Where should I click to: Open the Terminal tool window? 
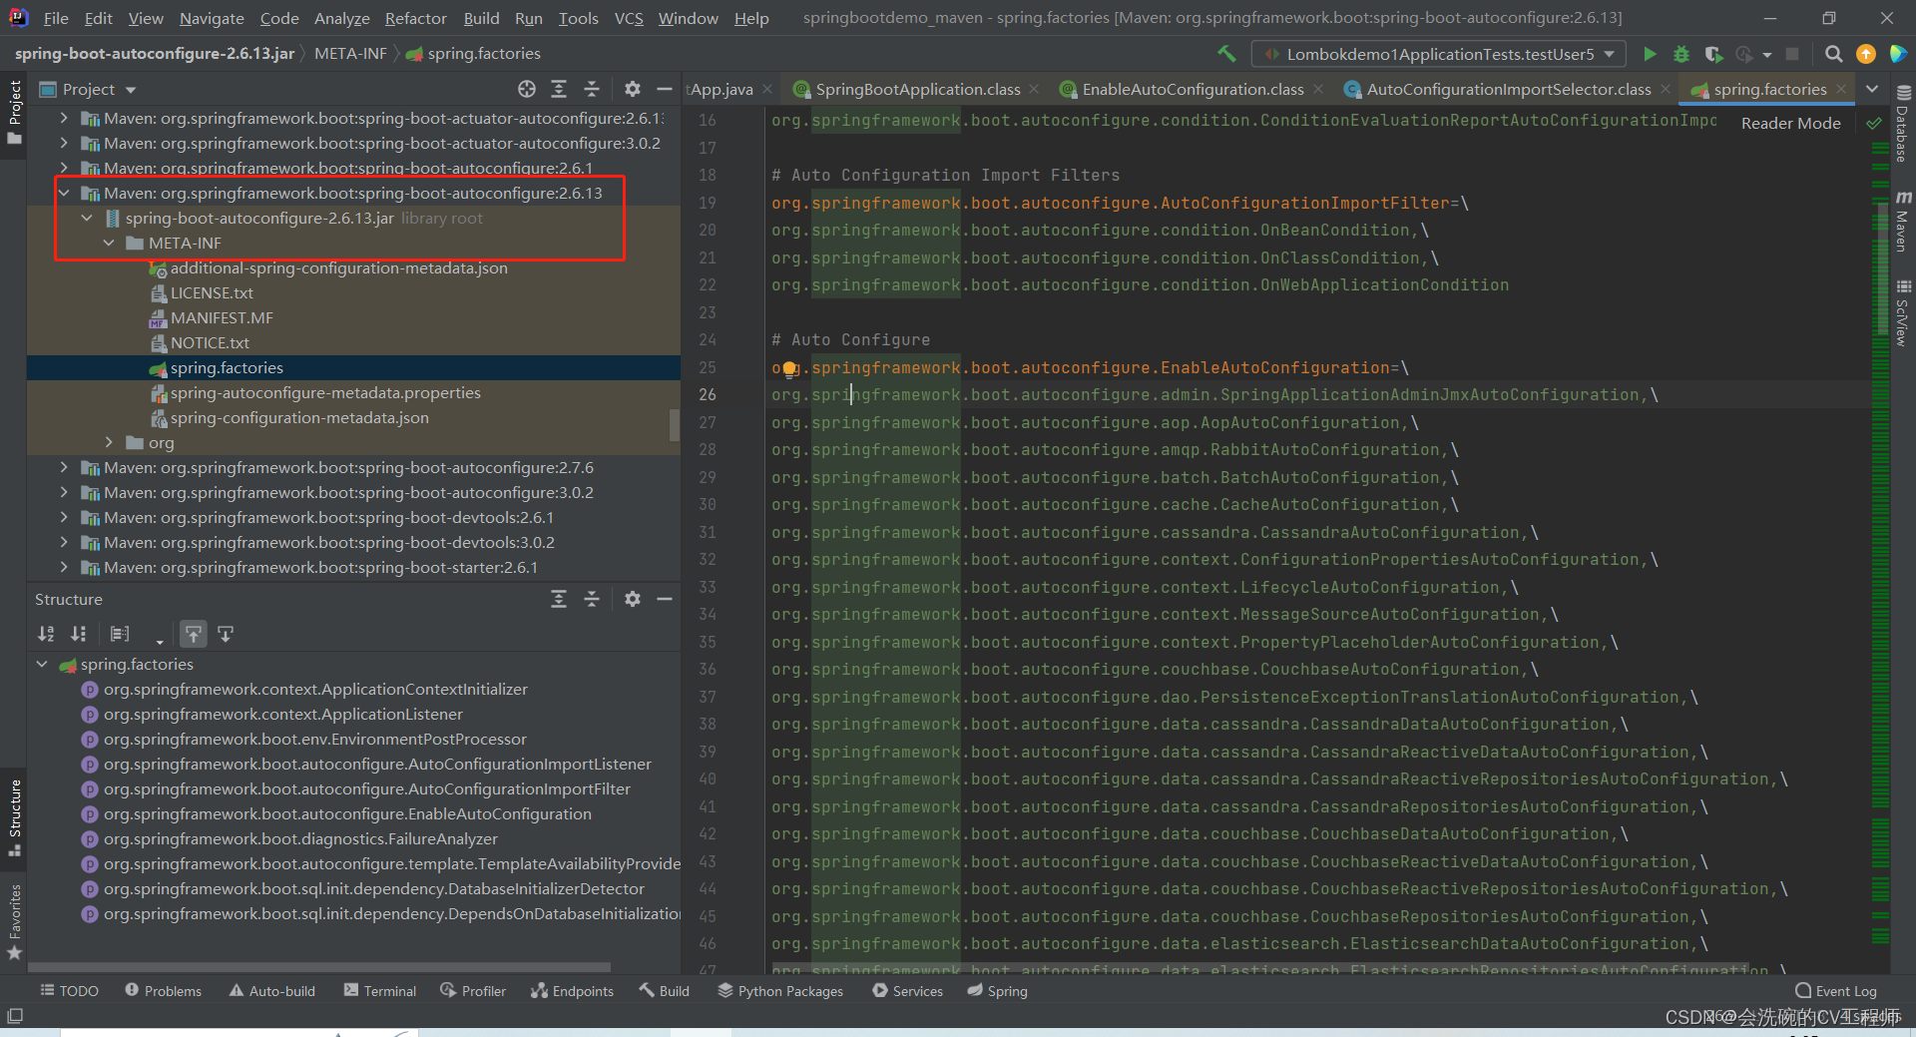click(380, 991)
